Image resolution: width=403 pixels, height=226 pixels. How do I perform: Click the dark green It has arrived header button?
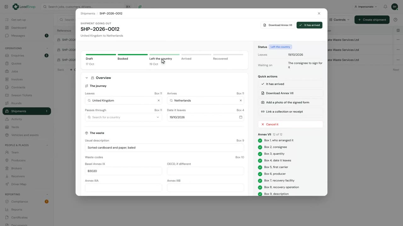coord(309,25)
